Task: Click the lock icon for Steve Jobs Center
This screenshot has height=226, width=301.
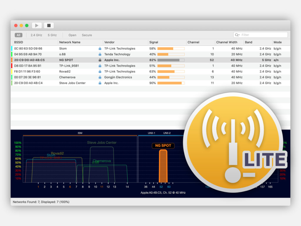Action: pyautogui.click(x=100, y=83)
